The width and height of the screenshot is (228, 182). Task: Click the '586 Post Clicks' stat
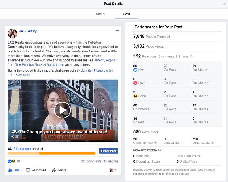pyautogui.click(x=146, y=132)
